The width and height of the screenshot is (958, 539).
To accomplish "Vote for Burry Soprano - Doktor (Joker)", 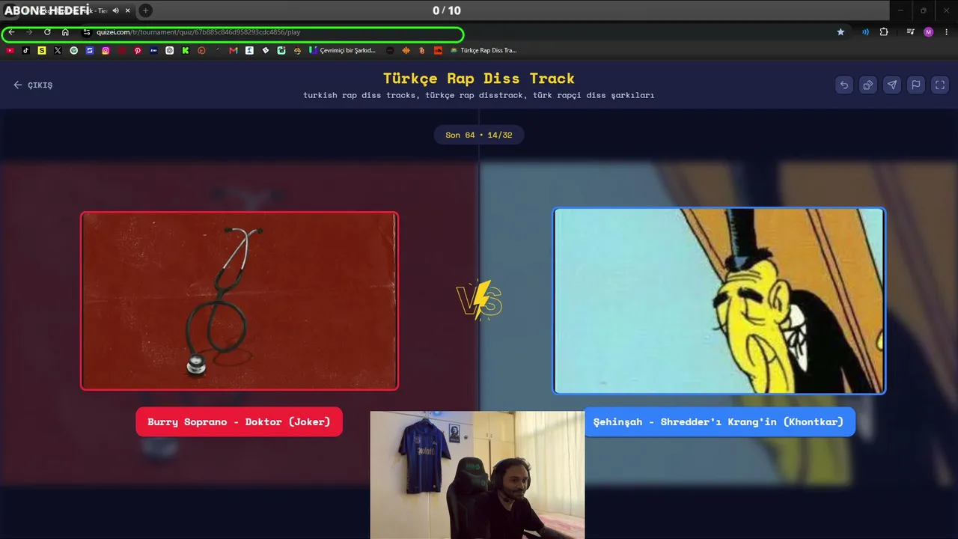I will coord(239,421).
